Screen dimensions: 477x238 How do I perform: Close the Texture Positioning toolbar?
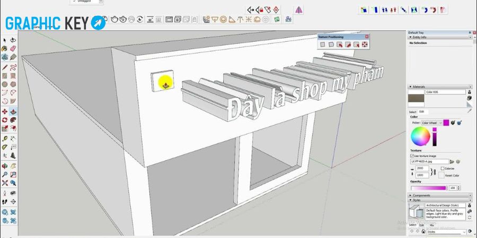click(367, 36)
